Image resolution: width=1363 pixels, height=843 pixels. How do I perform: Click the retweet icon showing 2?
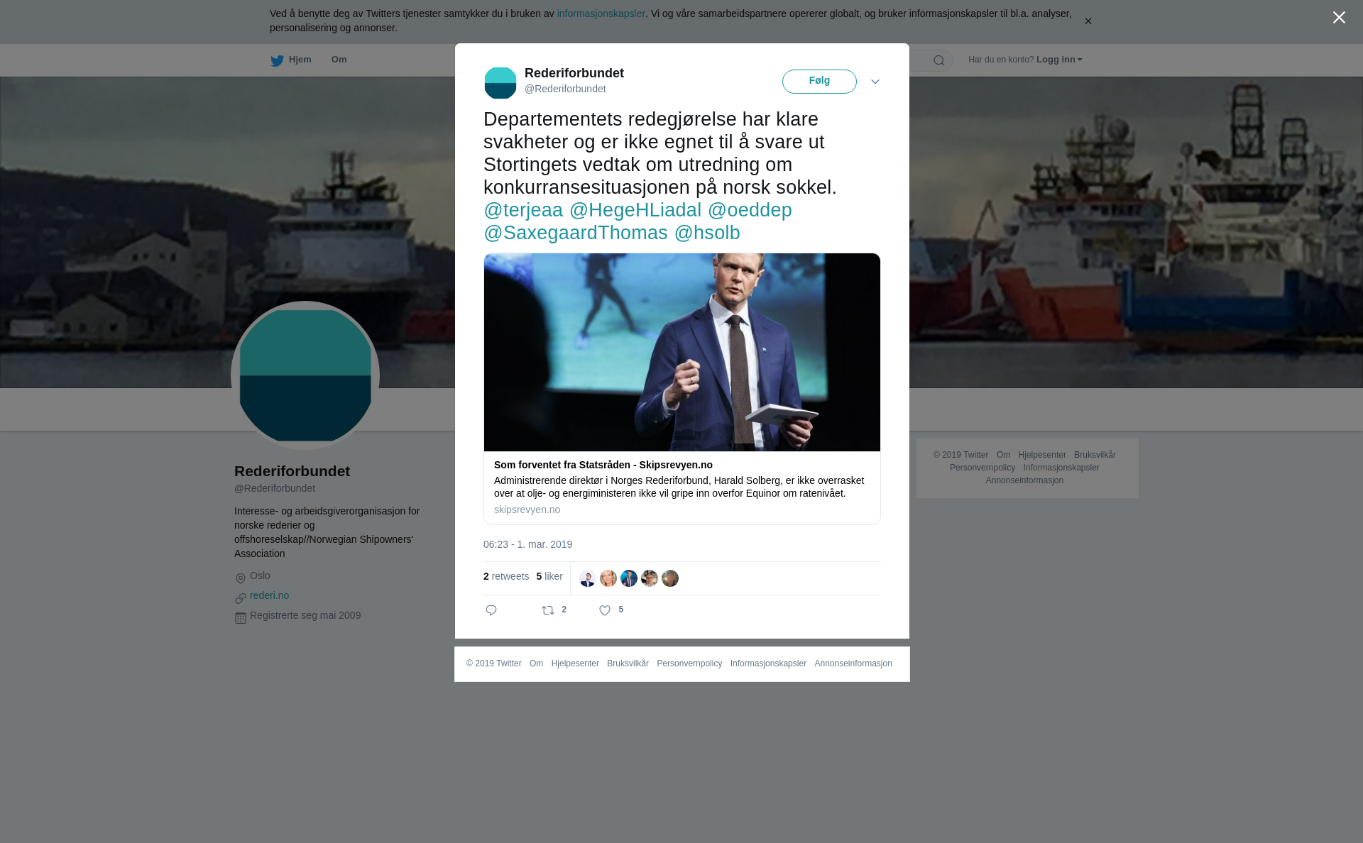click(x=548, y=610)
